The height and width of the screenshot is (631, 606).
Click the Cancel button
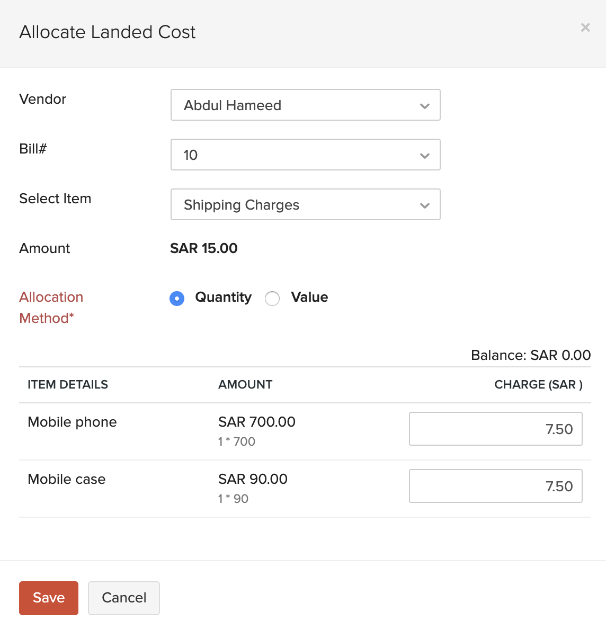[x=123, y=598]
